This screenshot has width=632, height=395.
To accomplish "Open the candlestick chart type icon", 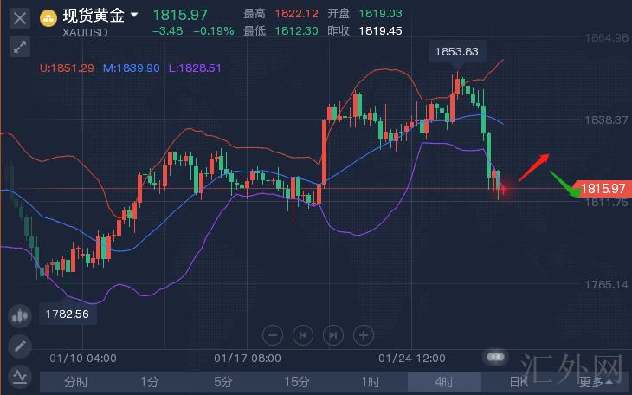I will 20,315.
